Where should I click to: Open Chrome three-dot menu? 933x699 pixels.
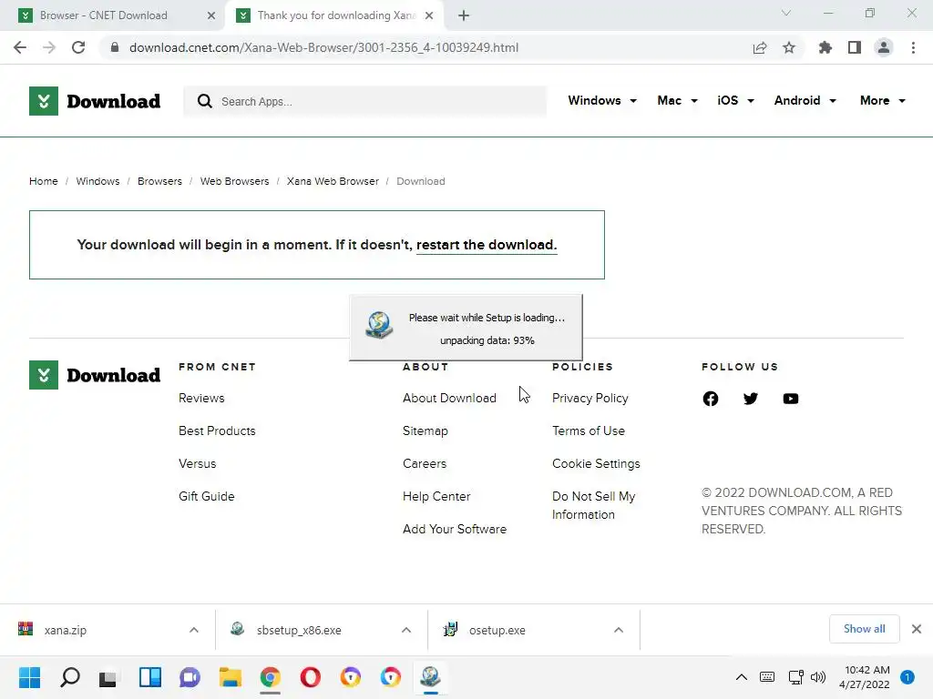click(913, 47)
